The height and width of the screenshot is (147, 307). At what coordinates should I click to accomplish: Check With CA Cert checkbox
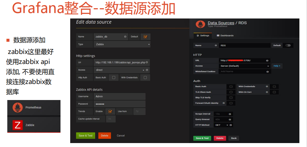(274, 92)
